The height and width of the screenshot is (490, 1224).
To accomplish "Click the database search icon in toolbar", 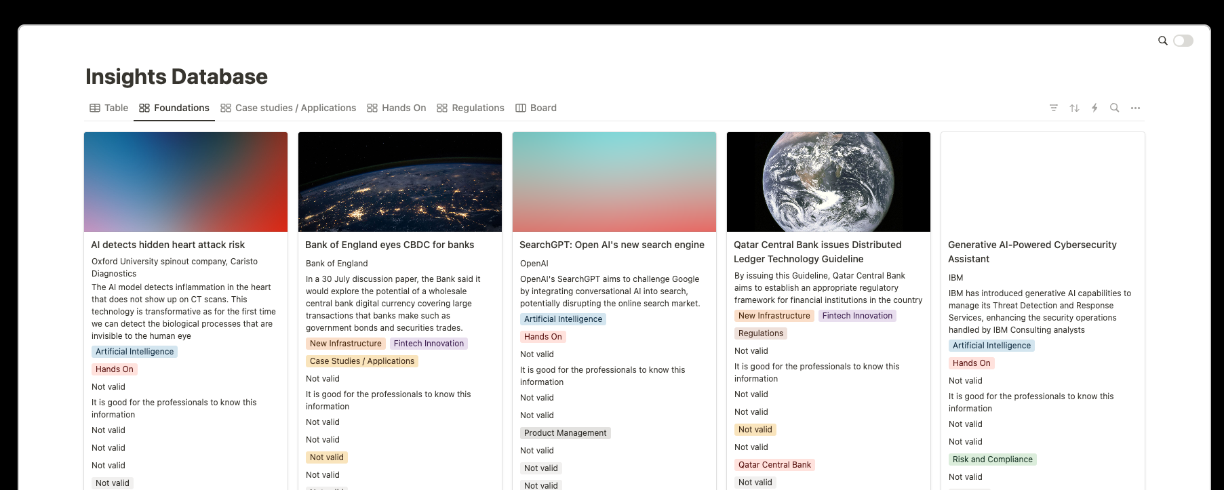I will click(1114, 108).
